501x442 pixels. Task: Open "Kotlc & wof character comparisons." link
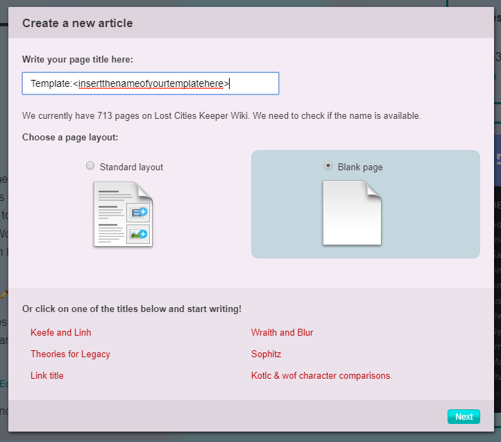coord(322,376)
